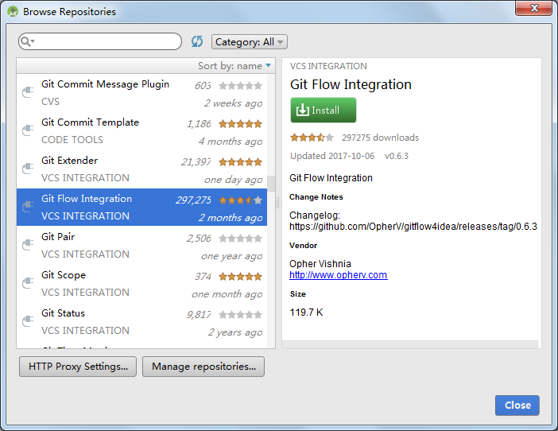
Task: Click star rating of Git Pair row
Action: pos(241,238)
